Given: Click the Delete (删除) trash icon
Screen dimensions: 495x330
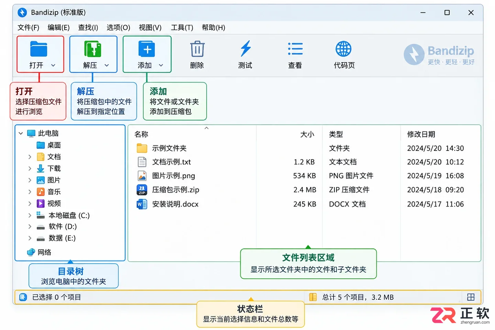Looking at the screenshot, I should pyautogui.click(x=197, y=49).
